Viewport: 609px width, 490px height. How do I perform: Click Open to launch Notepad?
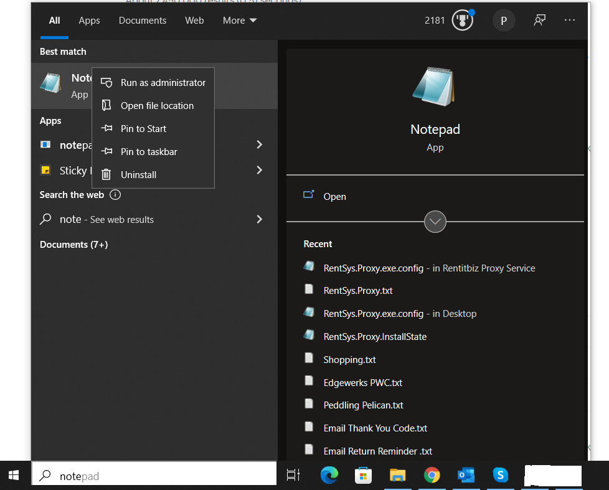pyautogui.click(x=334, y=197)
